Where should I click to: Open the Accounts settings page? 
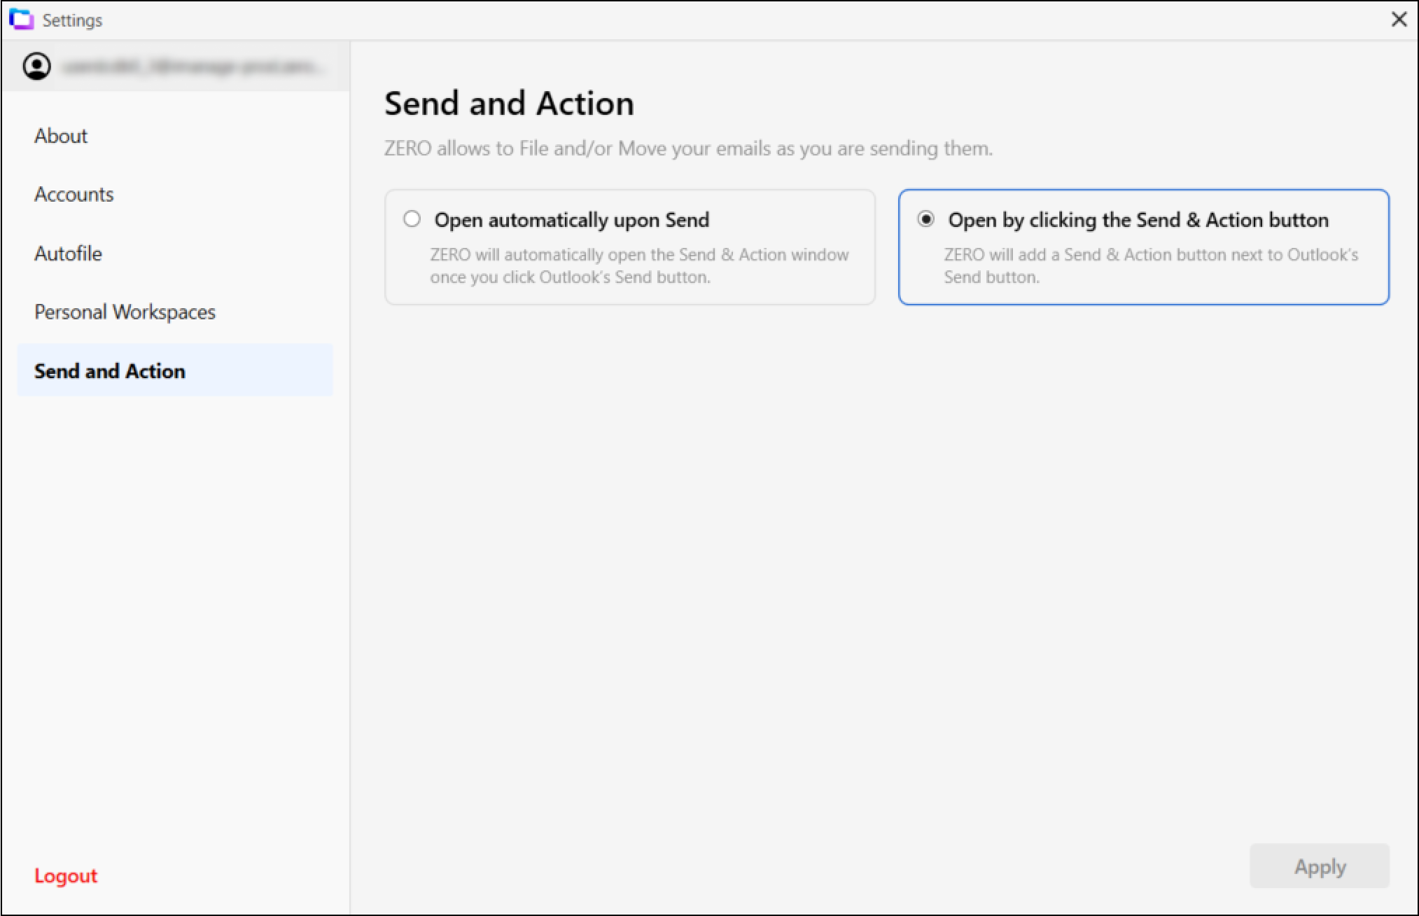pyautogui.click(x=74, y=194)
